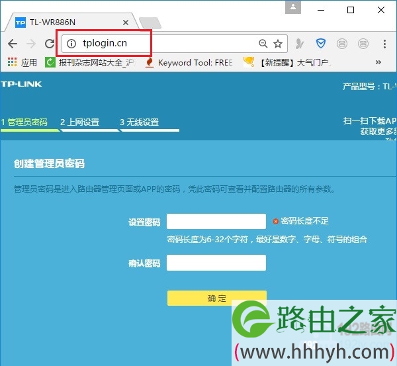Image resolution: width=397 pixels, height=366 pixels.
Task: View site information icon in address bar
Action: 71,44
